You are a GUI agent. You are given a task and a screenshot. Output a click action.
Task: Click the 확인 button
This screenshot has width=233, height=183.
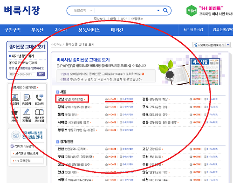(41, 74)
